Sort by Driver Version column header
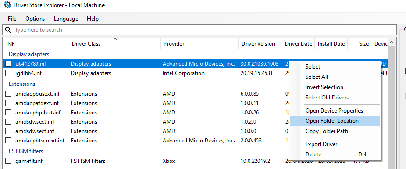This screenshot has width=406, height=169. click(260, 44)
